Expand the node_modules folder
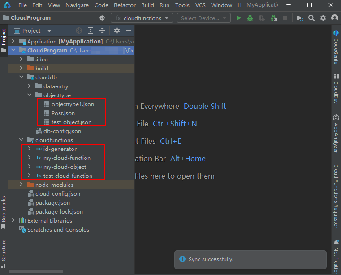Viewport: 341px width, 275px height. tap(21, 185)
